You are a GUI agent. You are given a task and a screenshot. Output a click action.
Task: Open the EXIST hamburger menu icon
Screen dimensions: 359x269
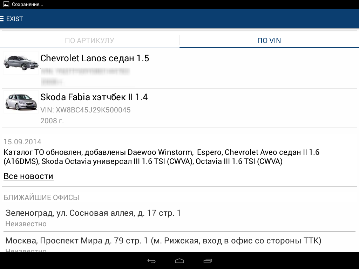click(x=2, y=19)
